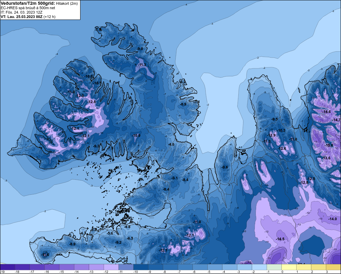The width and height of the screenshot is (341, 274).
Task: Click the -12.0 temperature value on the map
Action: pyautogui.click(x=79, y=96)
